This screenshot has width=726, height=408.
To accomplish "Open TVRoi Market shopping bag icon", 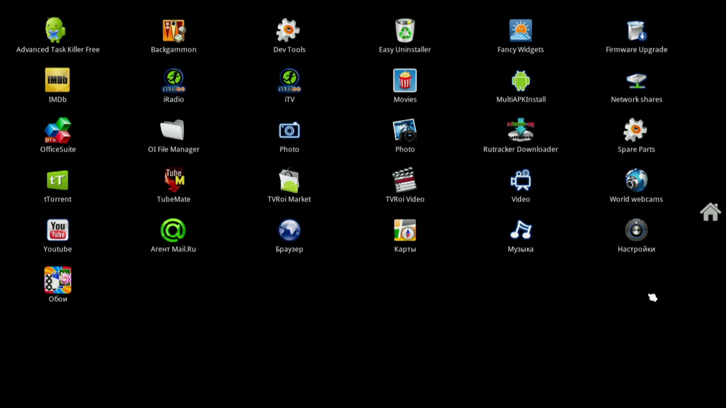I will coord(289,180).
